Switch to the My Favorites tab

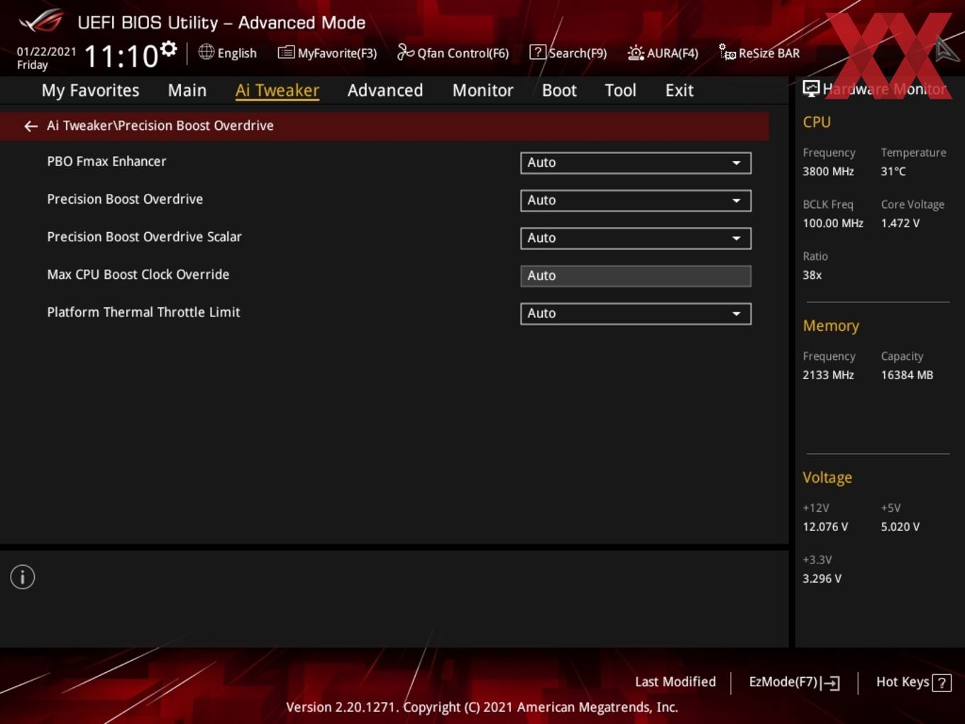click(x=90, y=90)
